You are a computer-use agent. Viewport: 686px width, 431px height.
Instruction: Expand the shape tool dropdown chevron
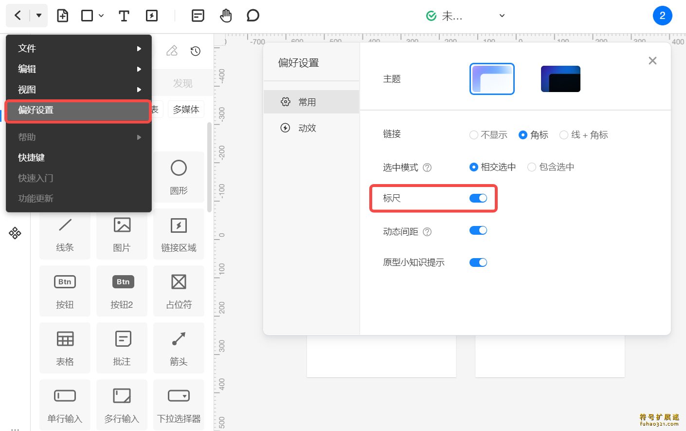pyautogui.click(x=101, y=16)
